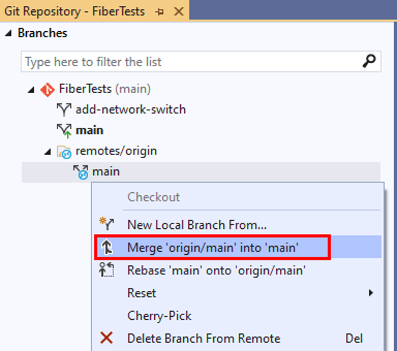This screenshot has width=397, height=351.
Task: Select Merge 'origin/main' into 'main'
Action: coord(213,248)
